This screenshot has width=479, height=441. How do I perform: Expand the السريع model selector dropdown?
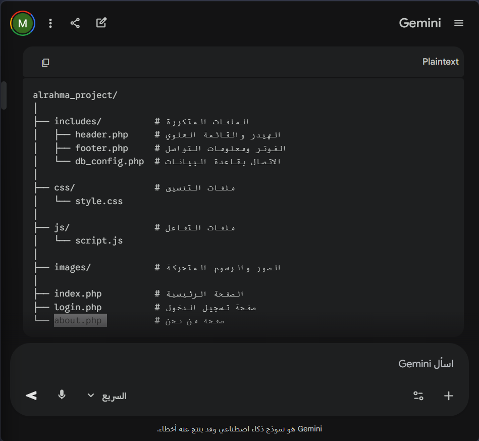tap(107, 396)
